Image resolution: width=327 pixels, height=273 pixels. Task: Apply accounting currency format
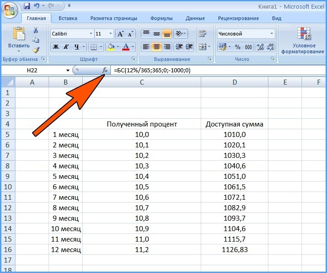pyautogui.click(x=223, y=47)
